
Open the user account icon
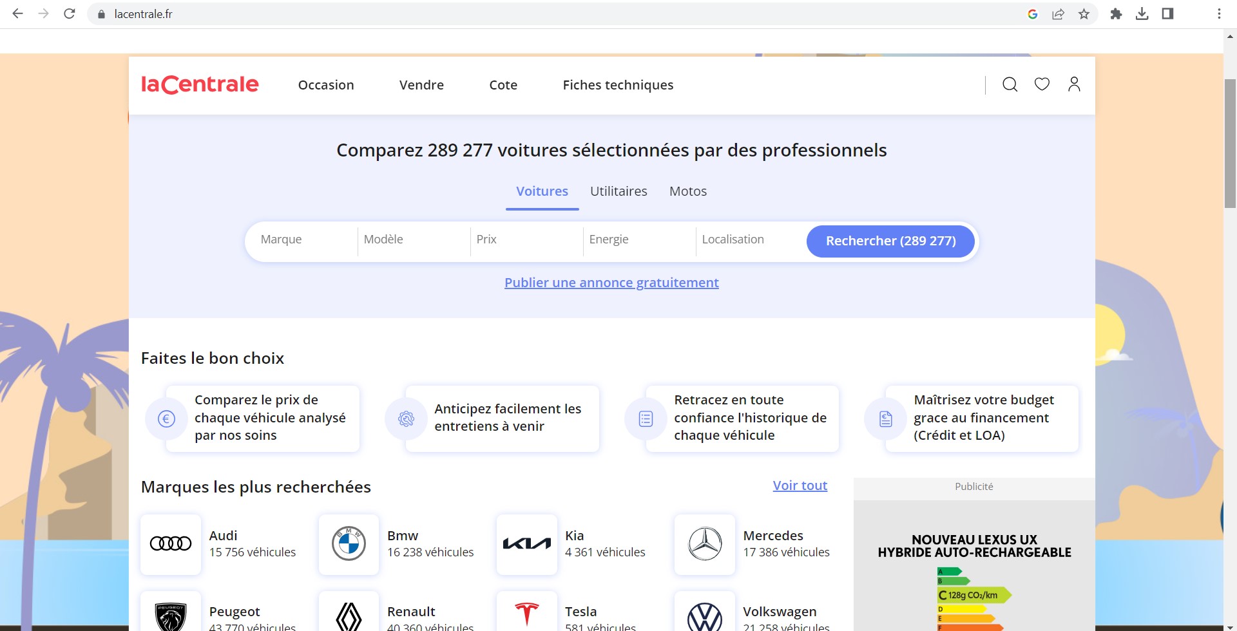click(1074, 84)
